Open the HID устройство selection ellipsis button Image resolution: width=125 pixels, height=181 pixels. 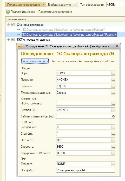(113, 103)
